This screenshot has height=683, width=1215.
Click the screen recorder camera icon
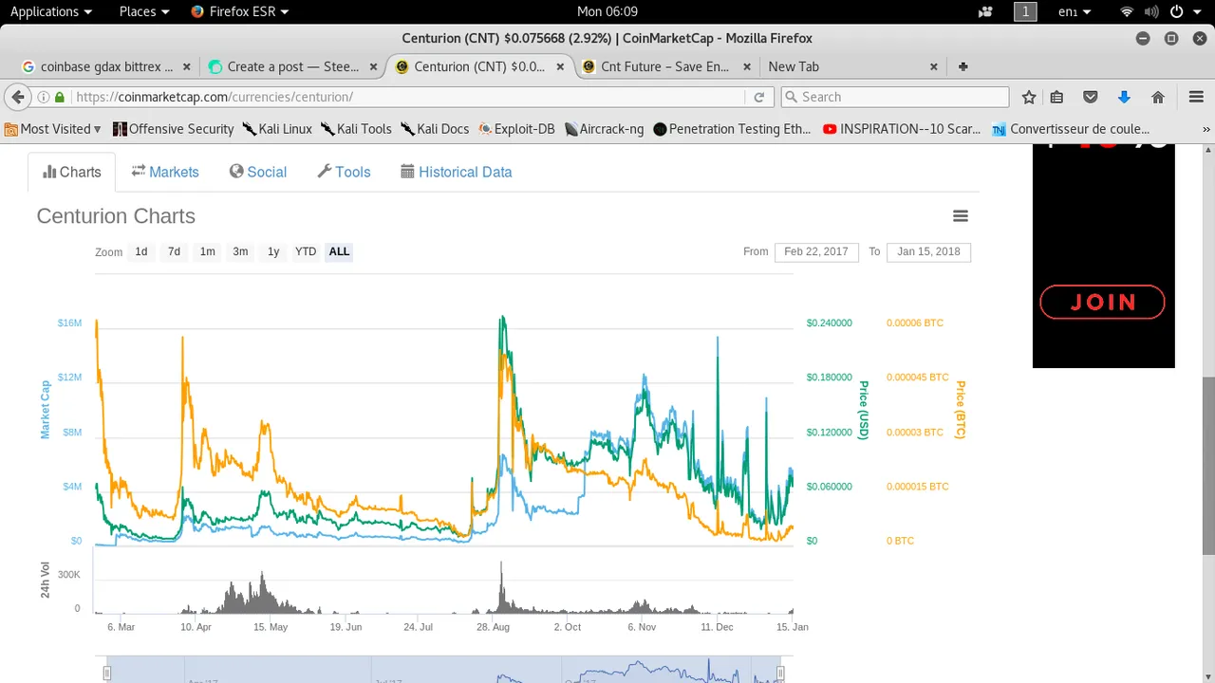(x=985, y=11)
